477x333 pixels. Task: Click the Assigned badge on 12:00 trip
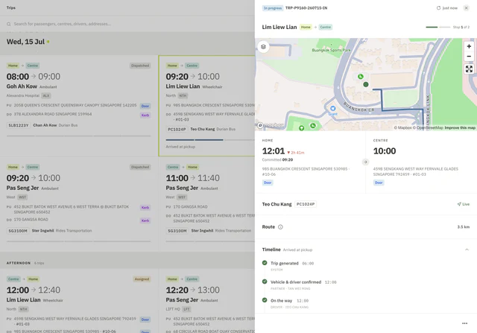(142, 279)
